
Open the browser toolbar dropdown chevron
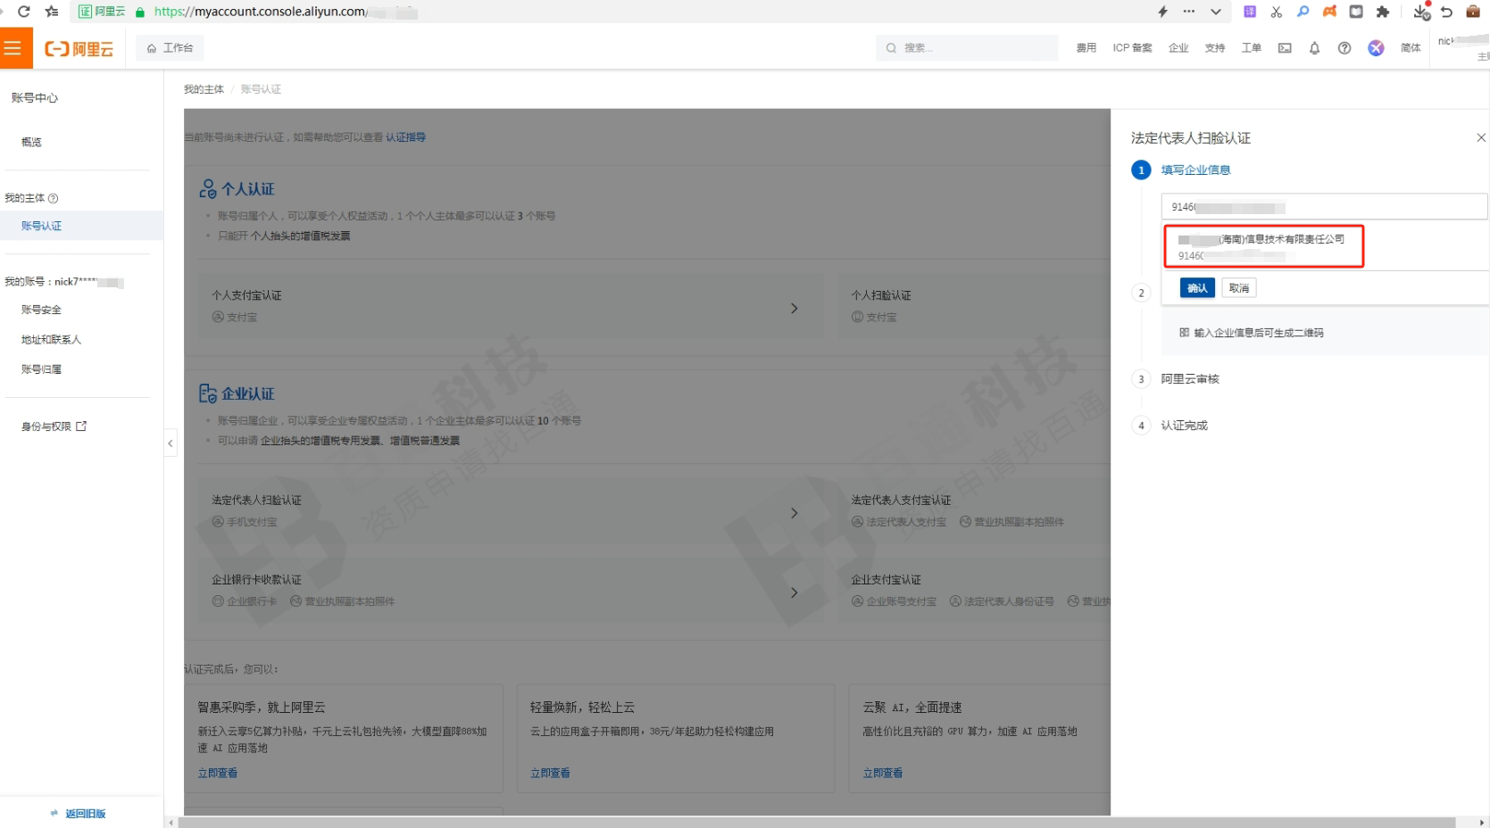(1216, 12)
